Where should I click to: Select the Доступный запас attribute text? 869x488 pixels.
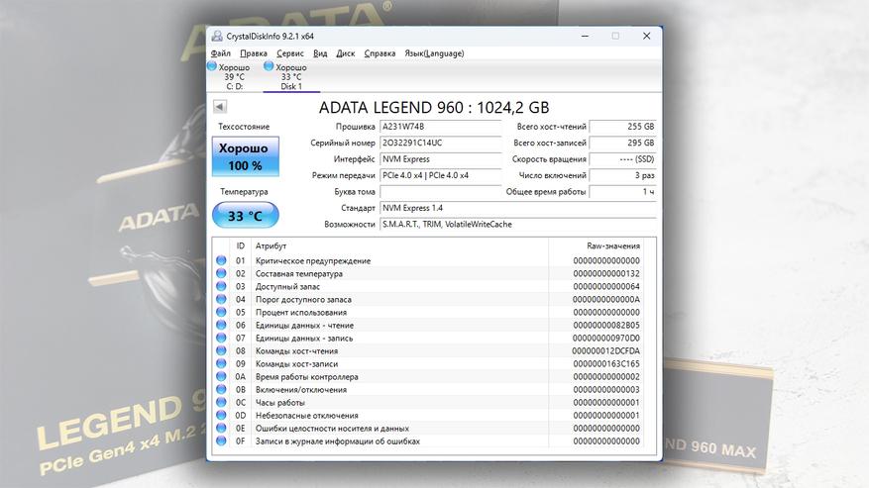pos(287,286)
